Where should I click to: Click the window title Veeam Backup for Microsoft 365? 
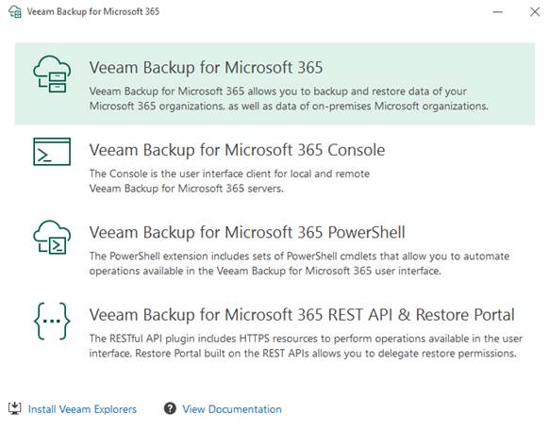[x=93, y=11]
